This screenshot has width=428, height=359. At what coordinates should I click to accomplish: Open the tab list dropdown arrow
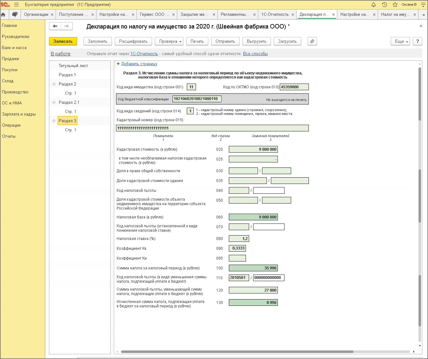coord(424,15)
